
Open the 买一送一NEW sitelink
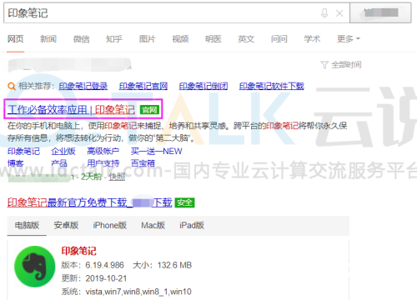coord(157,152)
